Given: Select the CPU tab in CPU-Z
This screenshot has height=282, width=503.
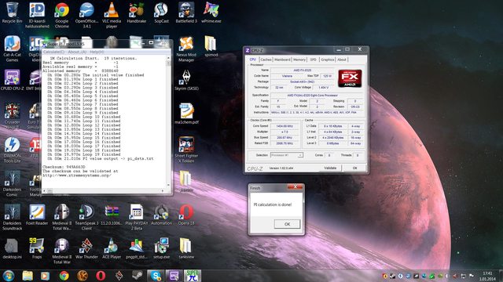Looking at the screenshot, I should click(253, 60).
